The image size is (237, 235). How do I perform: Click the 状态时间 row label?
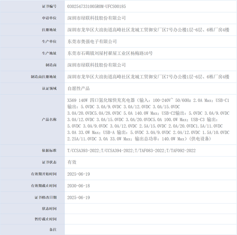coord(49,209)
